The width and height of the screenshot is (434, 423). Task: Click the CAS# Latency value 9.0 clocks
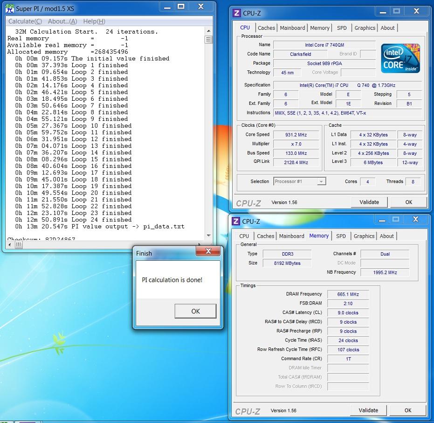point(348,312)
